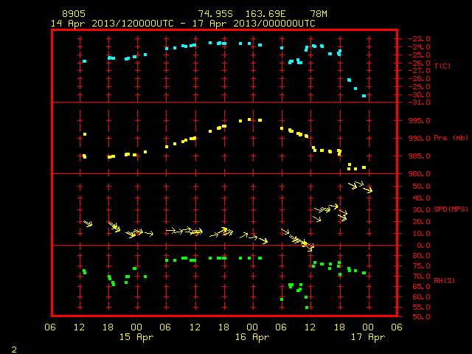Click the 995.0 pressure scale value
Image resolution: width=472 pixels, height=354 pixels.
(419, 121)
